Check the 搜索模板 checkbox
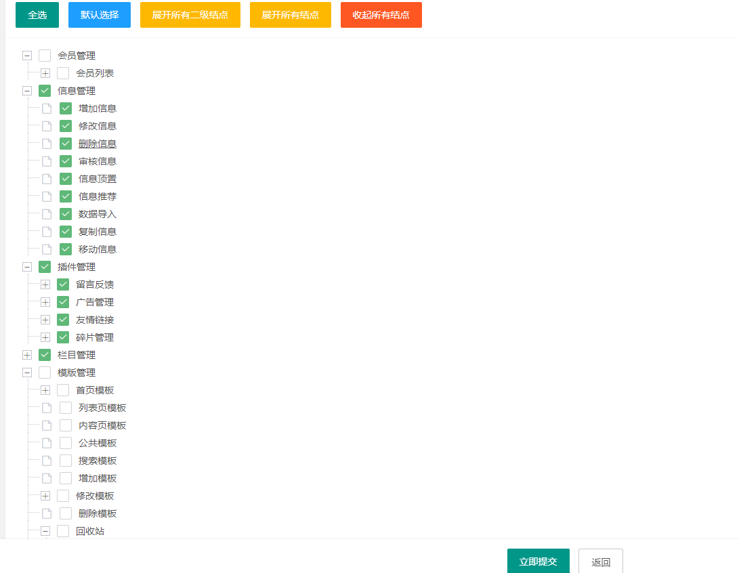 click(66, 461)
